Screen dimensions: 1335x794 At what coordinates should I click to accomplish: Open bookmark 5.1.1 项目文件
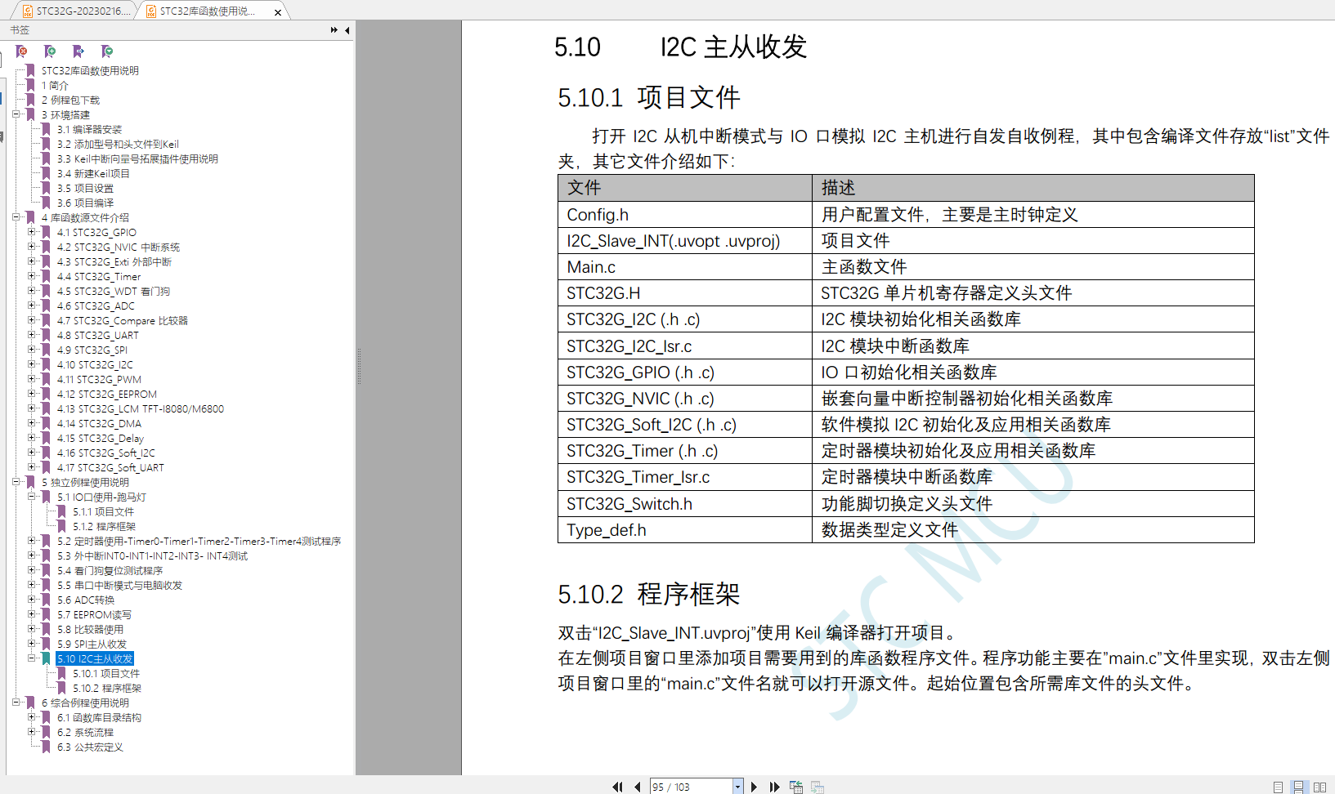[x=103, y=512]
